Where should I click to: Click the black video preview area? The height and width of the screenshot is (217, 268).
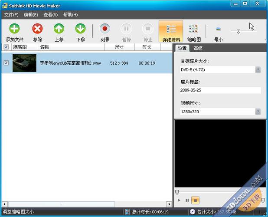click(x=220, y=154)
